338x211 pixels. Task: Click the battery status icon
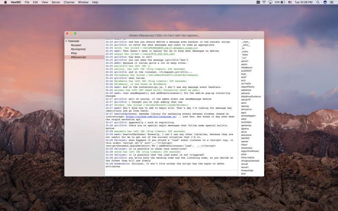click(283, 2)
